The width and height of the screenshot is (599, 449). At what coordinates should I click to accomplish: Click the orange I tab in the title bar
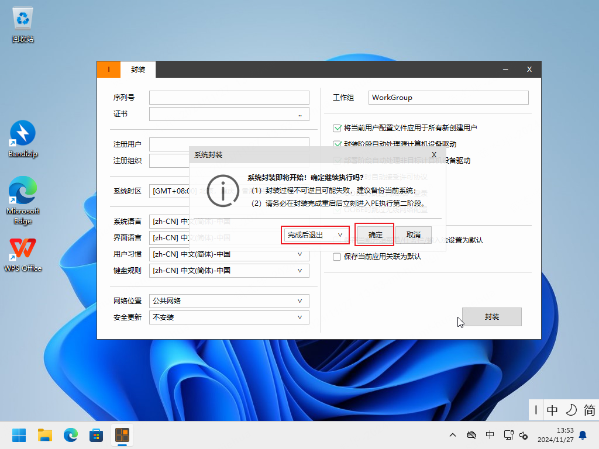[109, 69]
